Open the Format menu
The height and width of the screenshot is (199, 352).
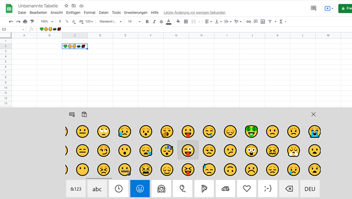coord(90,13)
